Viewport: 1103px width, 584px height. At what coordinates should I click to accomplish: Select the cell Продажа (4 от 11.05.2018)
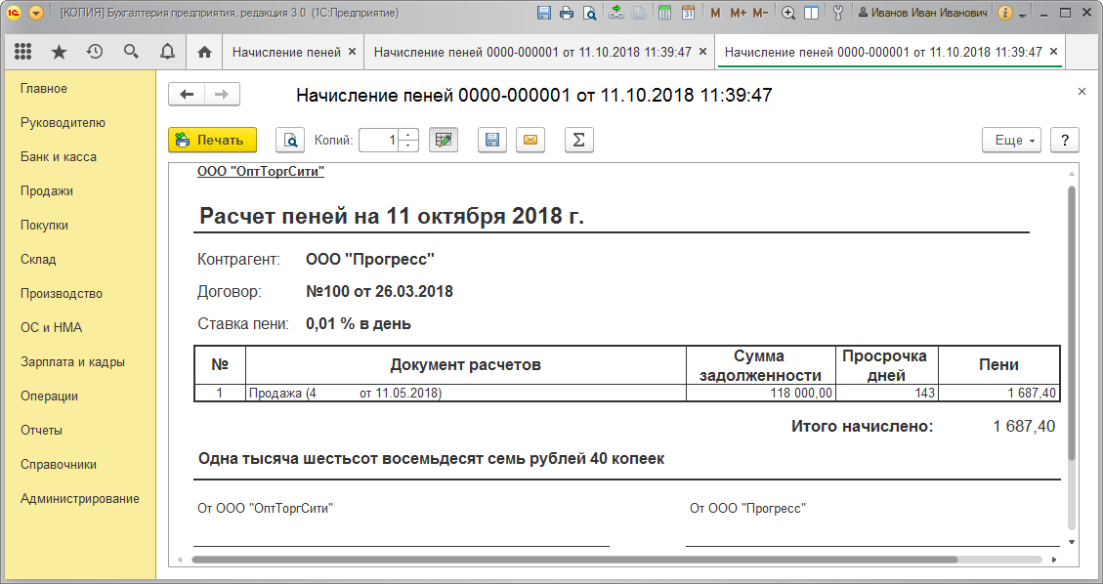(x=466, y=393)
